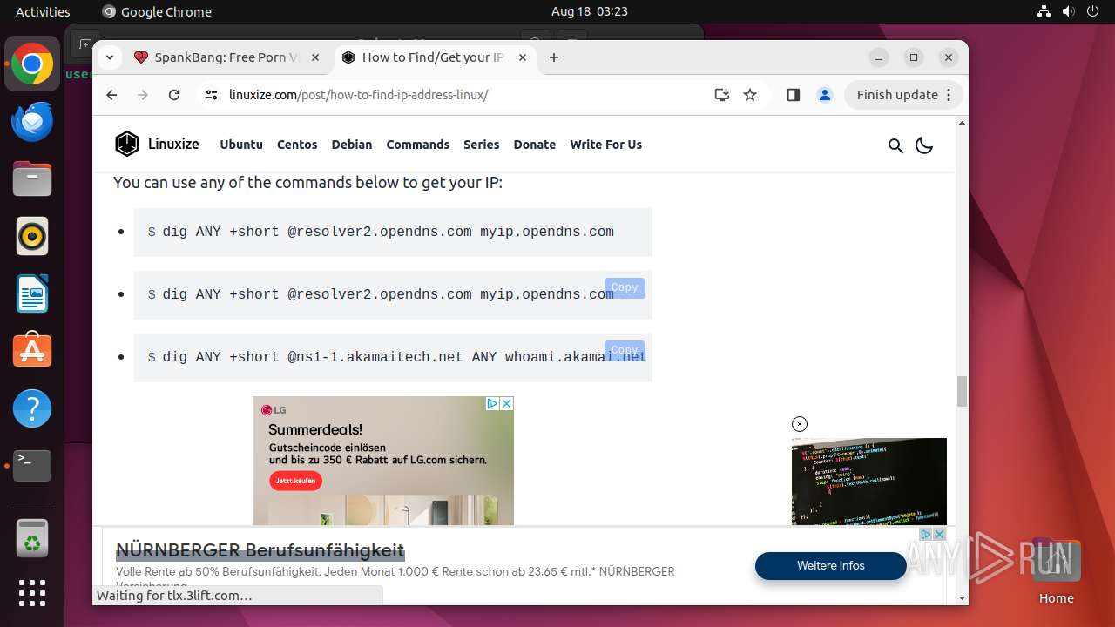1115x627 pixels.
Task: Open the Commands menu item
Action: tap(418, 145)
